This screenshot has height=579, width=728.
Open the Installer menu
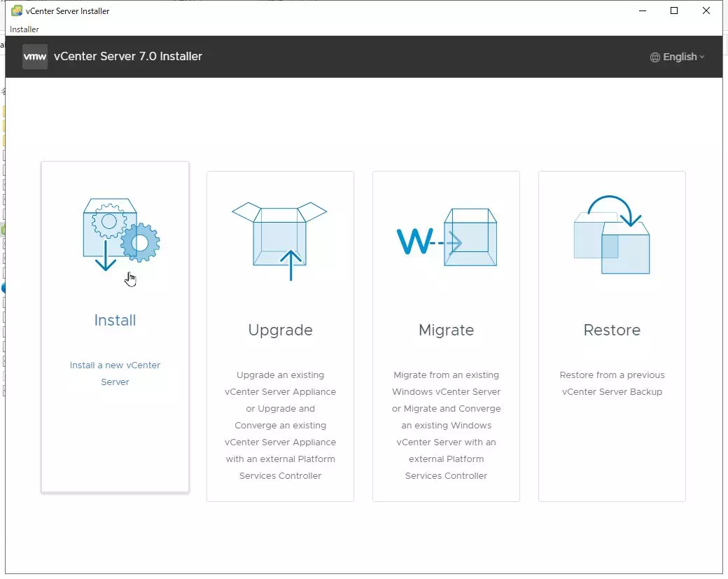(24, 29)
